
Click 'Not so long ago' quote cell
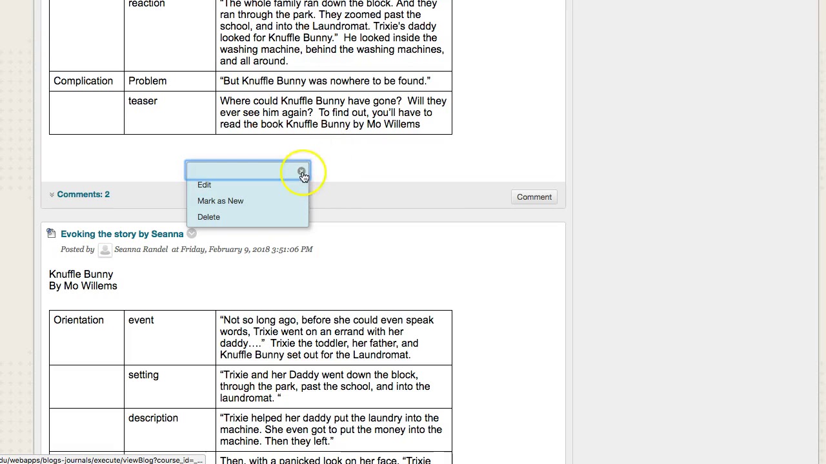tap(334, 338)
